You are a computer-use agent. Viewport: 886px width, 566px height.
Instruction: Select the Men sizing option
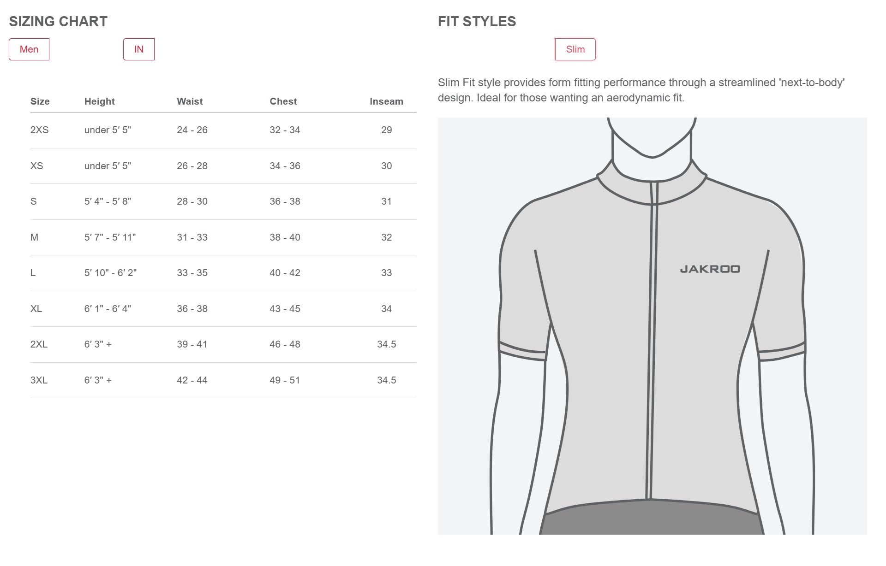(29, 49)
